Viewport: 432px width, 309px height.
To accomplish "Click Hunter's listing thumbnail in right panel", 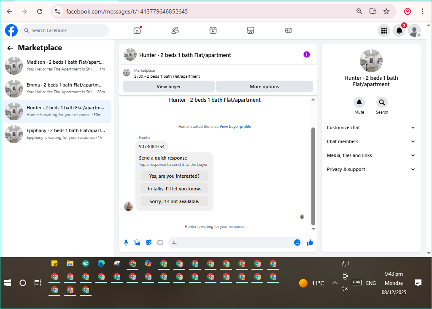I will [x=371, y=61].
